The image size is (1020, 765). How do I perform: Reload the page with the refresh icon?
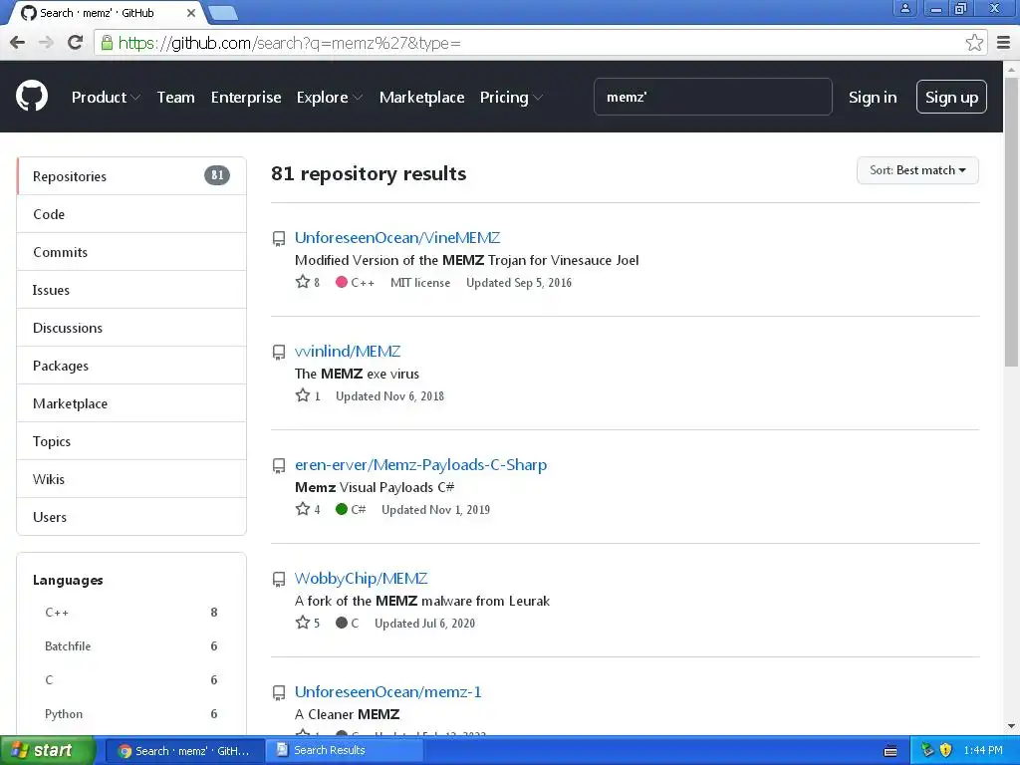point(76,43)
